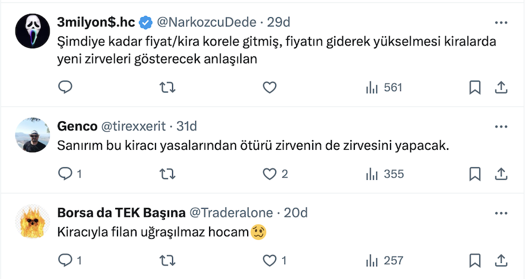The height and width of the screenshot is (279, 530).
Task: Open more options on 3milyon$.hc tweet
Action: click(501, 22)
